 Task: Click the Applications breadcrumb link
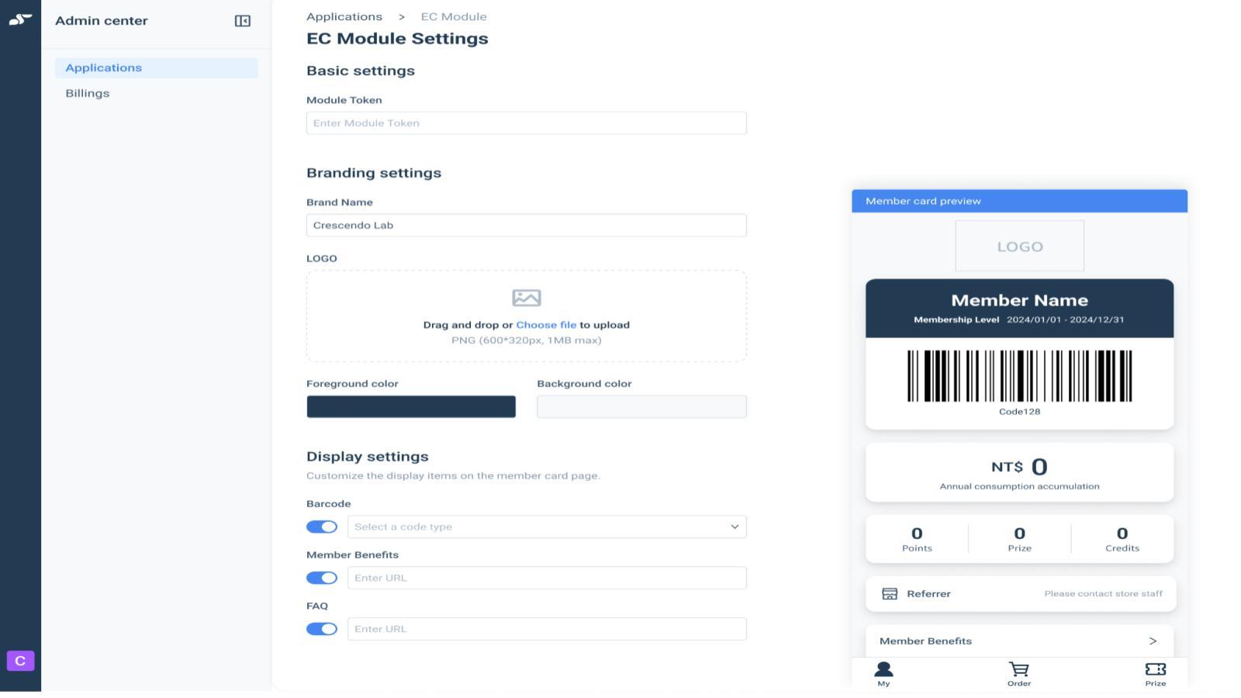point(344,16)
